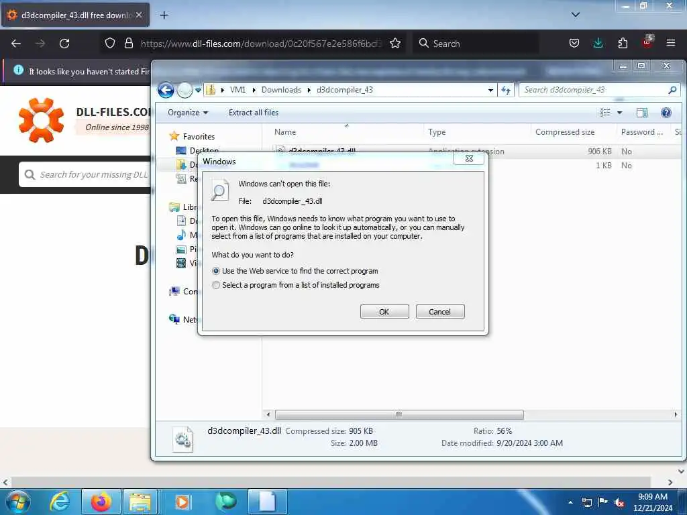Open Firefox hamburger application menu
Viewport: 687px width, 515px height.
tap(671, 43)
